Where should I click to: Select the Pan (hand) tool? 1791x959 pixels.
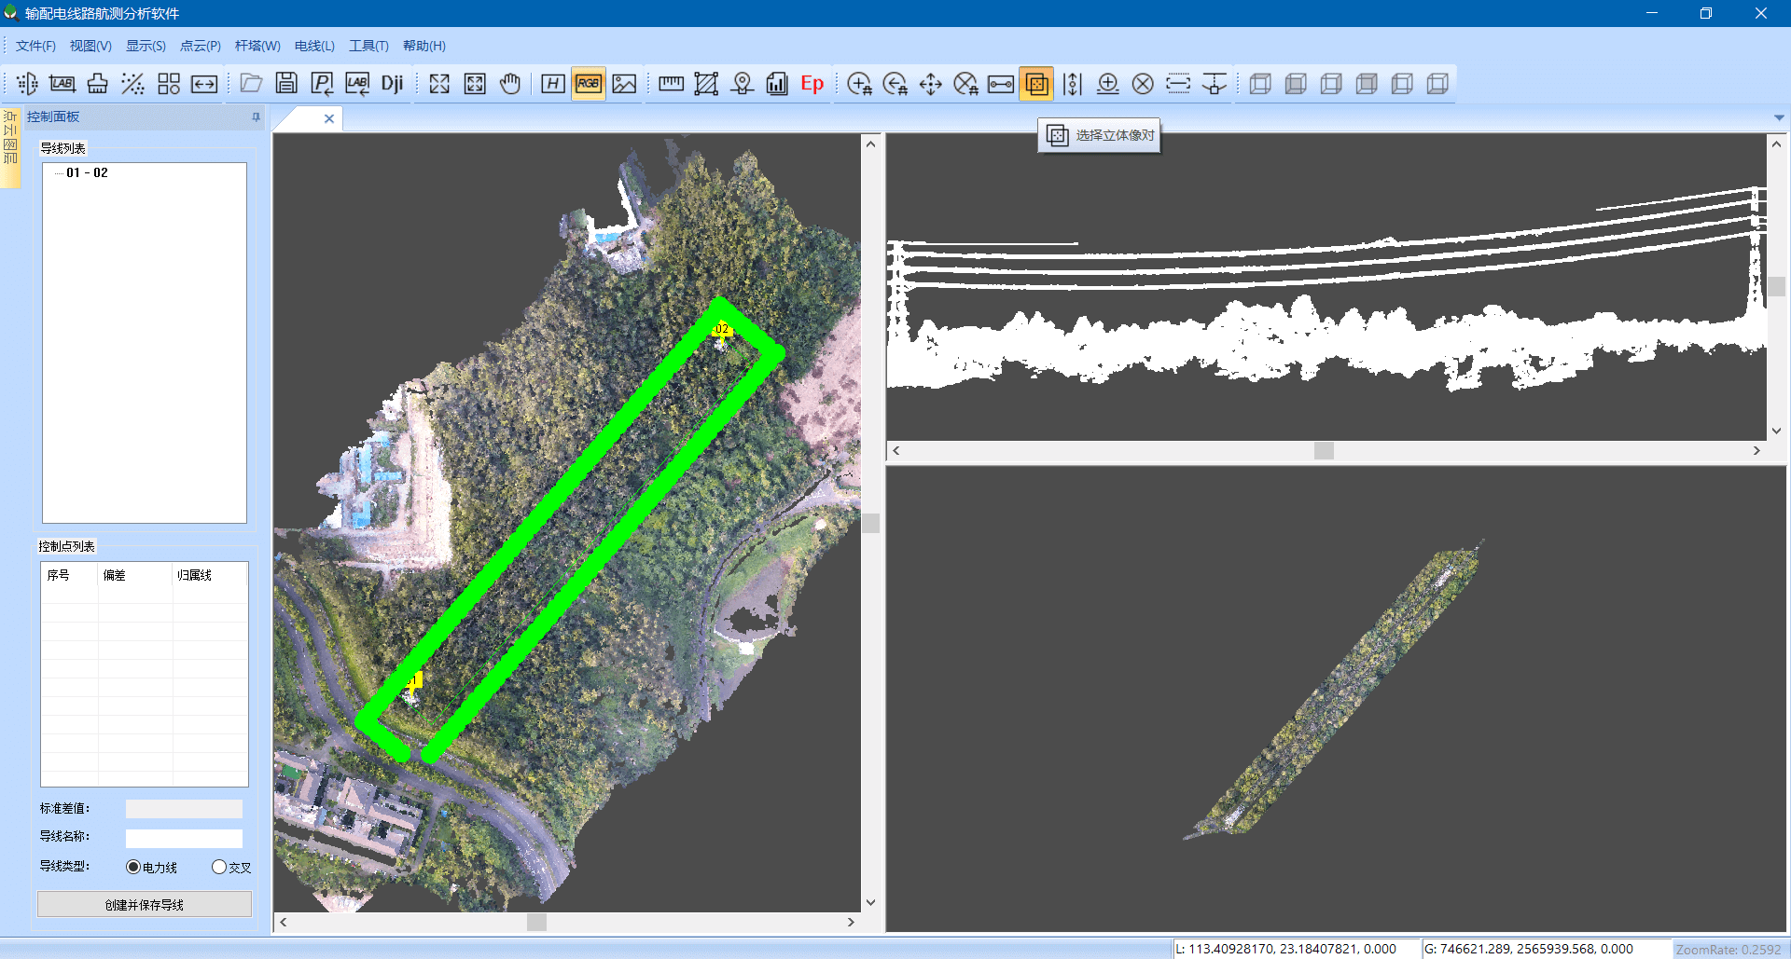510,83
